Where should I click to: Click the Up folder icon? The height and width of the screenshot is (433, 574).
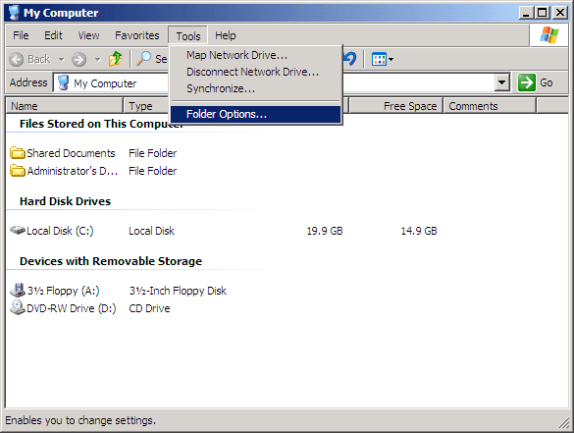click(116, 59)
